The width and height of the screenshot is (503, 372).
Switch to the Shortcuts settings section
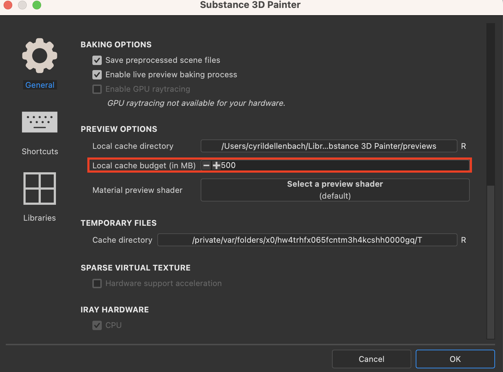point(39,122)
